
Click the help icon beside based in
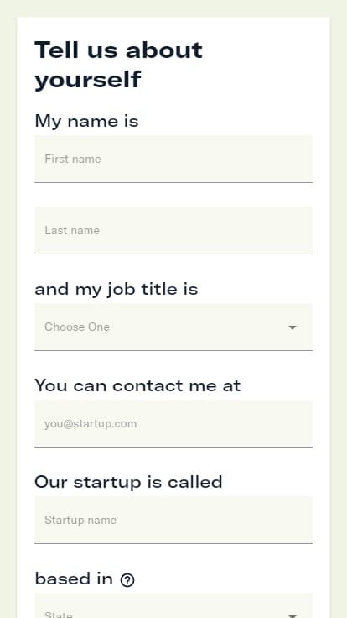[127, 580]
